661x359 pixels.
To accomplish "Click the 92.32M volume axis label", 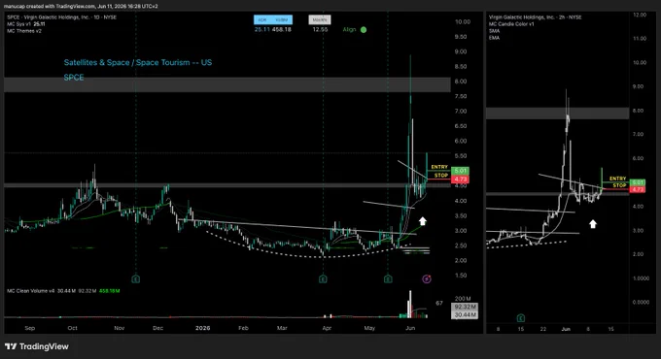I will pyautogui.click(x=465, y=307).
